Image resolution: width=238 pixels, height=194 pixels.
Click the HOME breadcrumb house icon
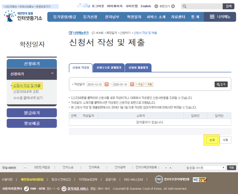coord(93,33)
